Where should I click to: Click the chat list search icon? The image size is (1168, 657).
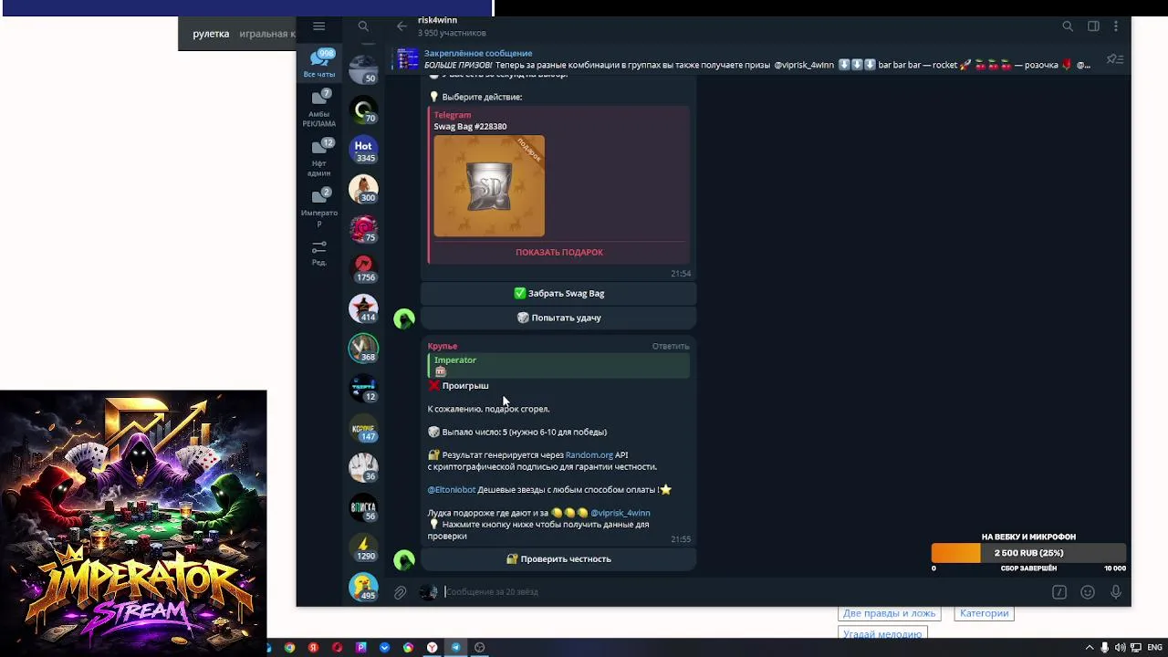(x=363, y=26)
